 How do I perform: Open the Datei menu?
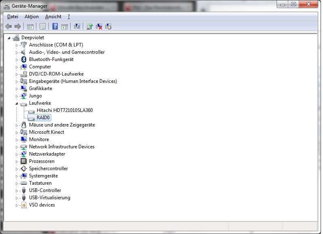[x=13, y=17]
